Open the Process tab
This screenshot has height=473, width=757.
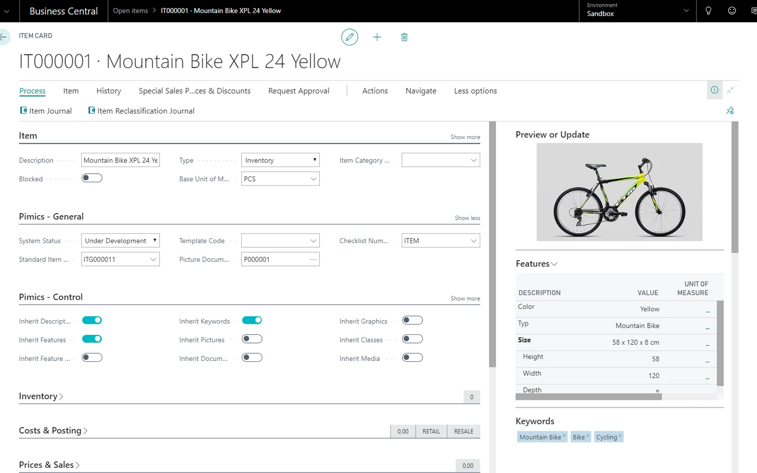33,91
